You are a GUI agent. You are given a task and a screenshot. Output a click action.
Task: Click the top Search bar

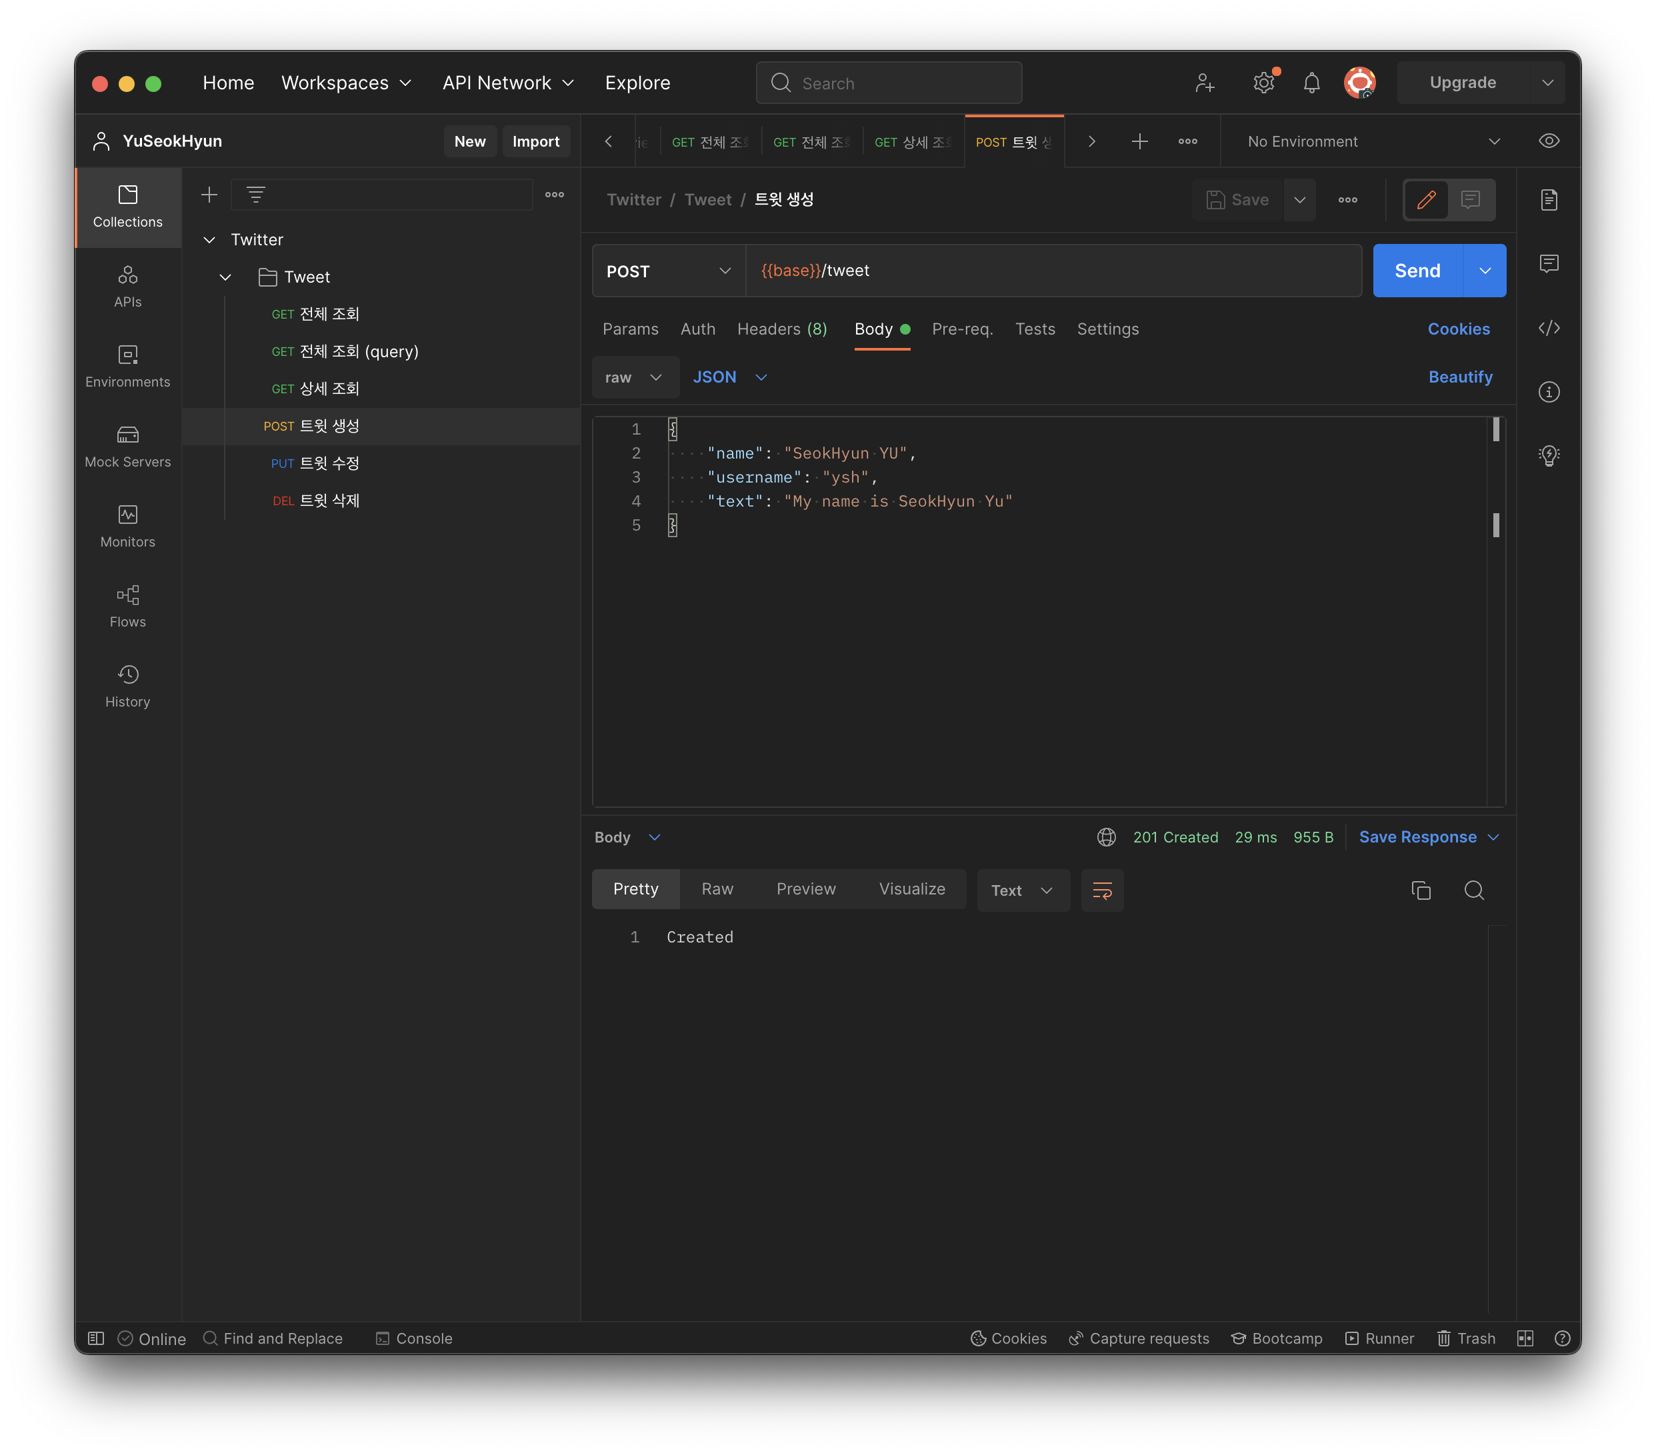[x=889, y=83]
